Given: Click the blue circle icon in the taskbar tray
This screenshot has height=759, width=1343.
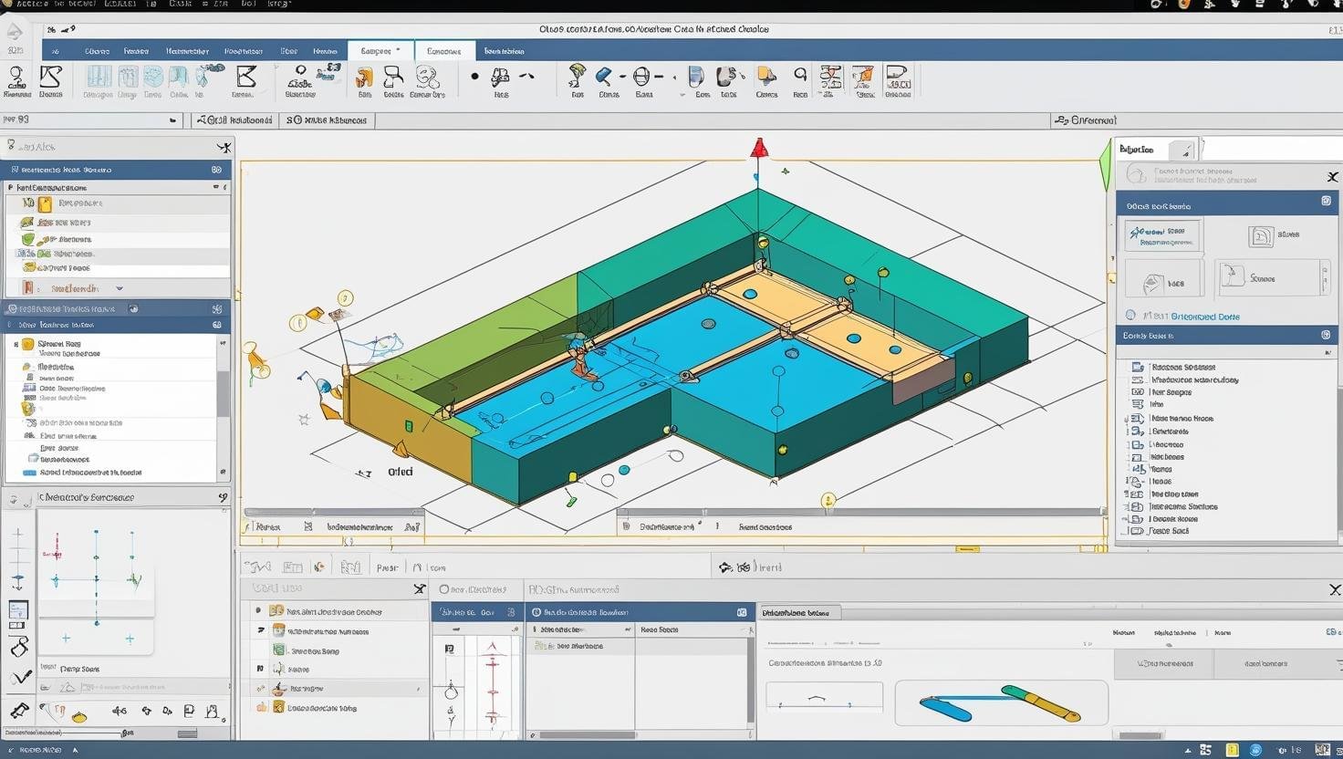Looking at the screenshot, I should click(1256, 750).
